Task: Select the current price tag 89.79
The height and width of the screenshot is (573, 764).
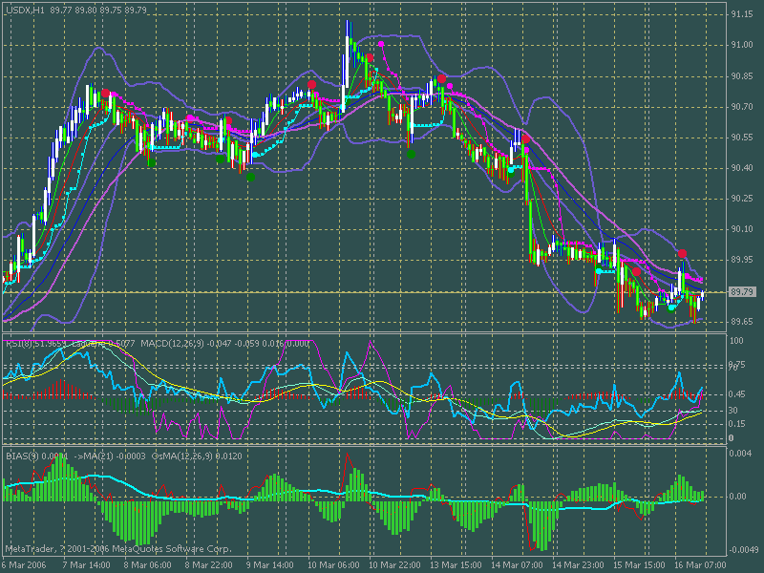Action: pyautogui.click(x=743, y=291)
